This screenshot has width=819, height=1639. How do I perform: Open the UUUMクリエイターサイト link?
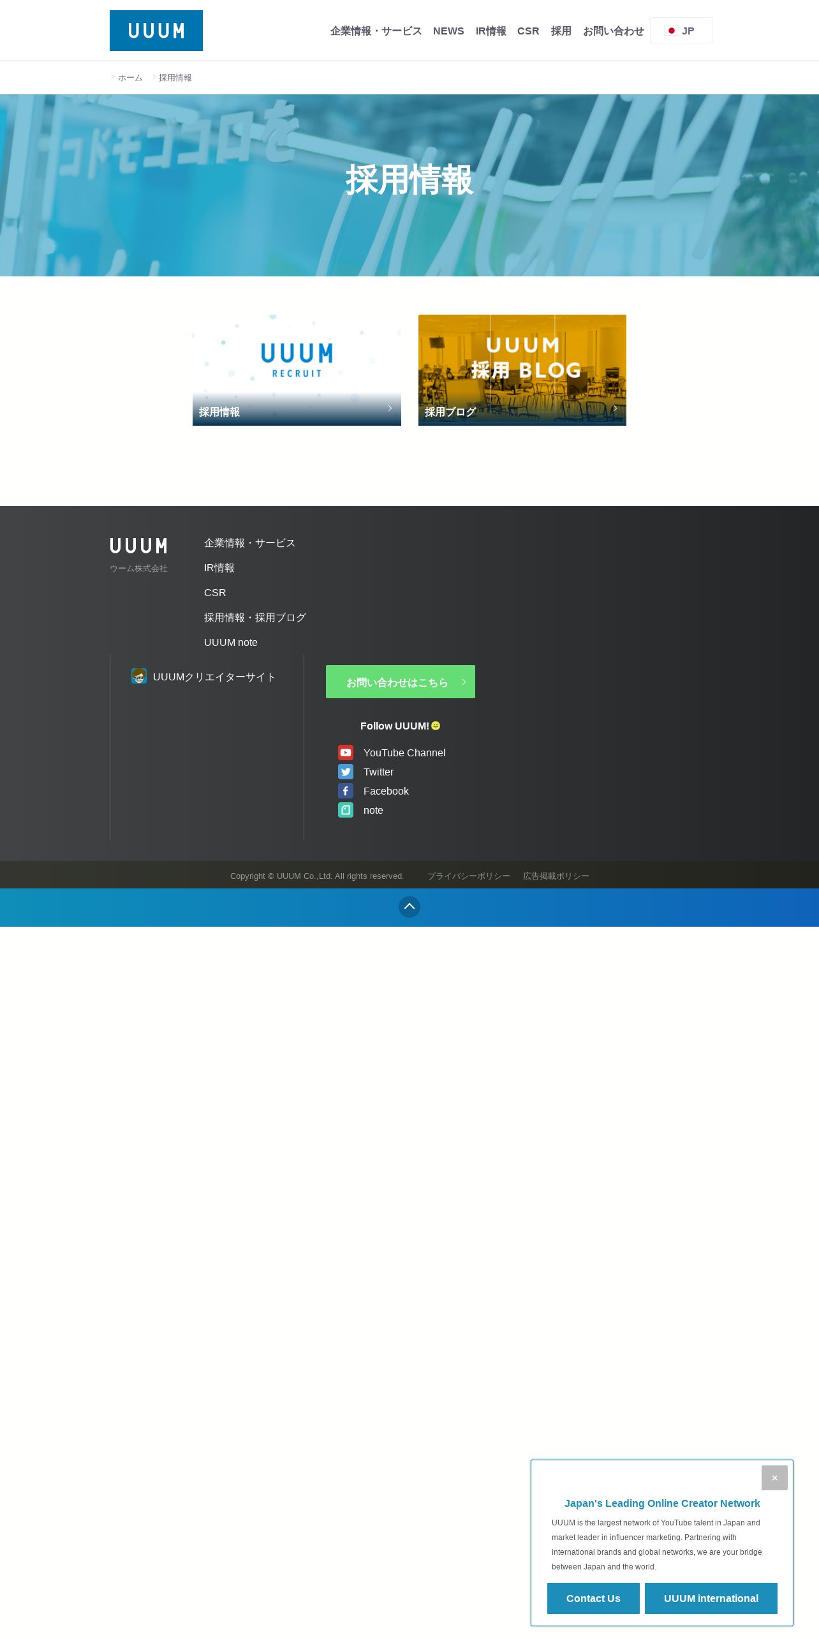pyautogui.click(x=214, y=677)
